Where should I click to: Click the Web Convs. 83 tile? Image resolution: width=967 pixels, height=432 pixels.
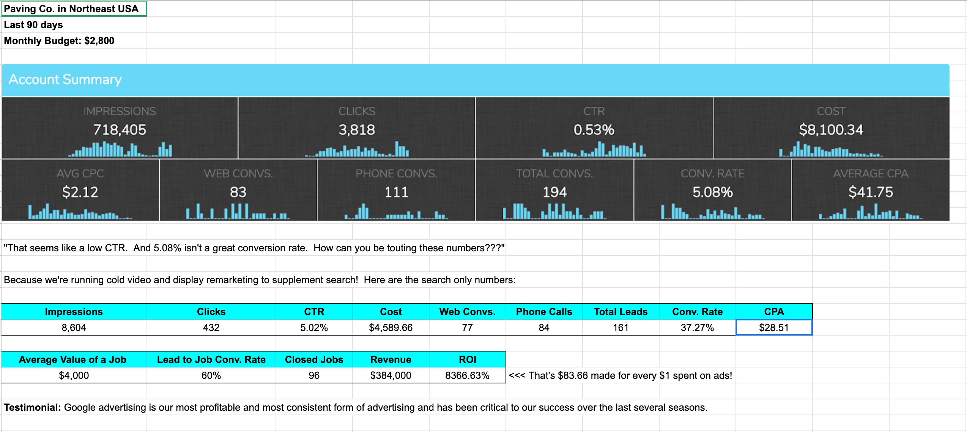coord(238,190)
